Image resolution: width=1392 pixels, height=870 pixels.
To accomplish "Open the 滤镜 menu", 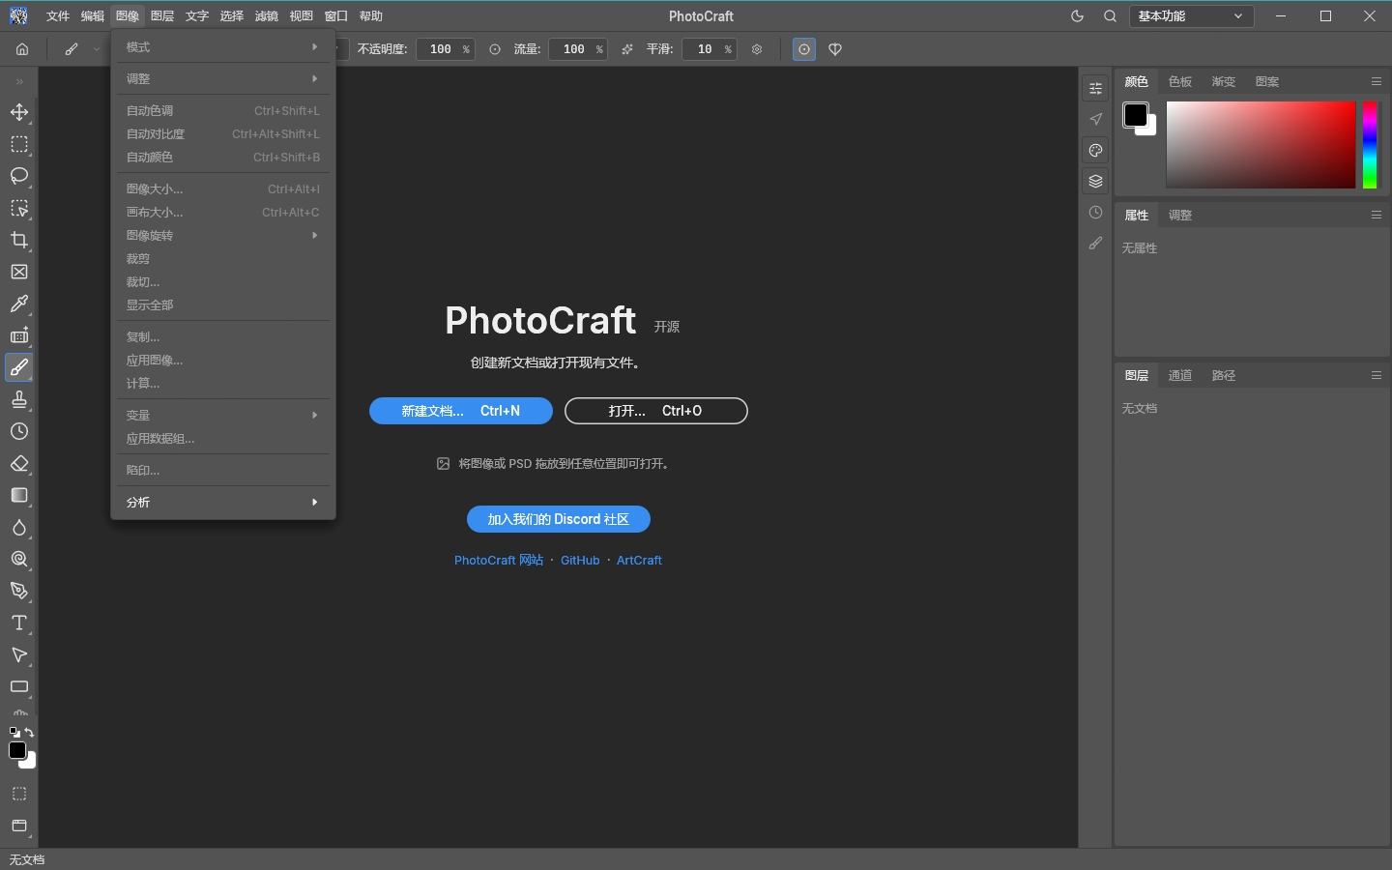I will (x=267, y=16).
